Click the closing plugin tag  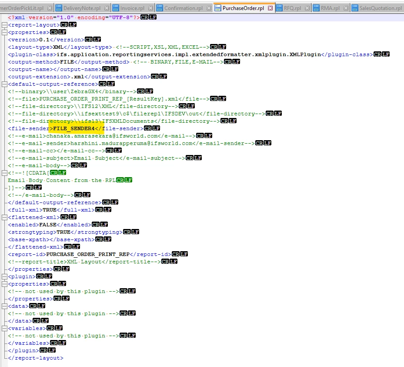23,351
